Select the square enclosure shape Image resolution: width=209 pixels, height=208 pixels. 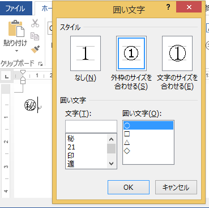point(148,134)
